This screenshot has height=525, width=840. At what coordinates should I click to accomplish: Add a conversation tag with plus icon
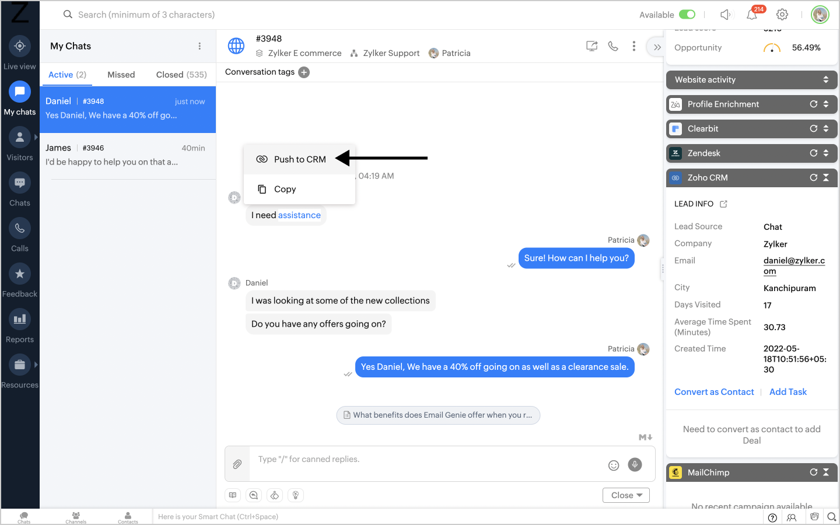(304, 72)
